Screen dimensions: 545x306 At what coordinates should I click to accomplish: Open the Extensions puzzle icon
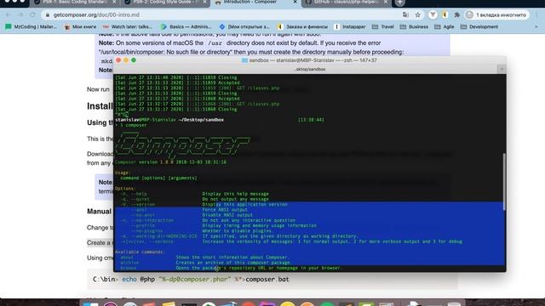(457, 15)
